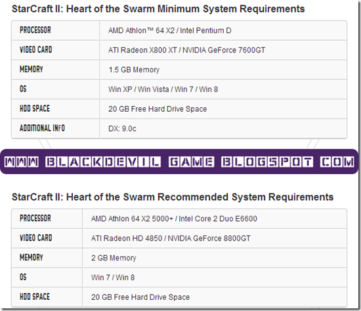The image size is (361, 311).
Task: Click 'DX: 9.0c' additional info value
Action: coord(122,128)
